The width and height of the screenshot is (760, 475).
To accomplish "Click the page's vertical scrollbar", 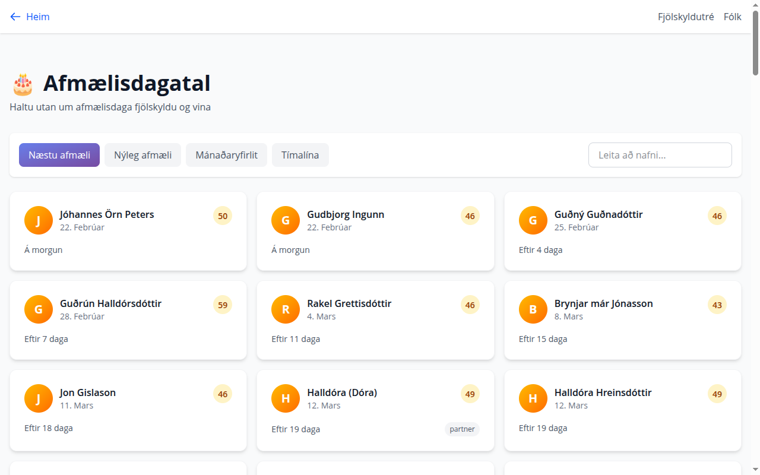I will click(x=755, y=42).
